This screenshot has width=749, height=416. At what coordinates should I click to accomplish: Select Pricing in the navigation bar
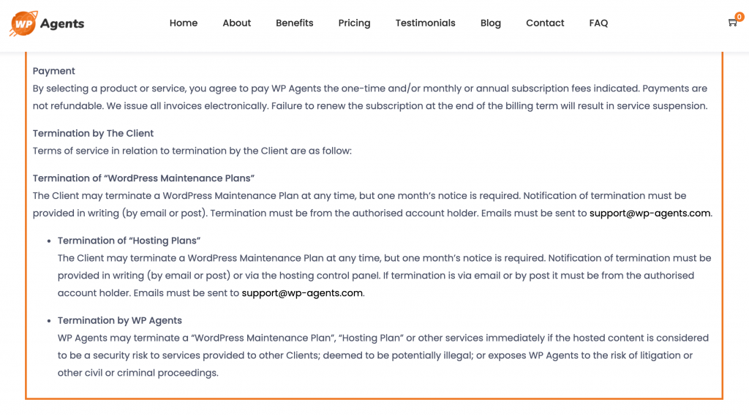coord(355,23)
